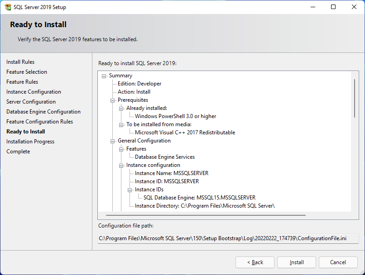Select the Summary label in tree
This screenshot has width=365, height=275.
click(120, 76)
